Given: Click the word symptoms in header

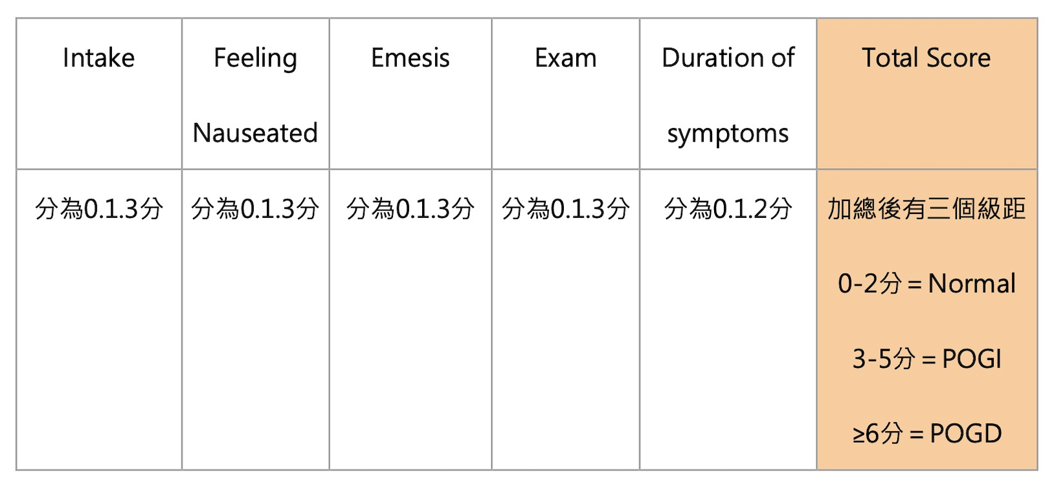Looking at the screenshot, I should tap(728, 134).
